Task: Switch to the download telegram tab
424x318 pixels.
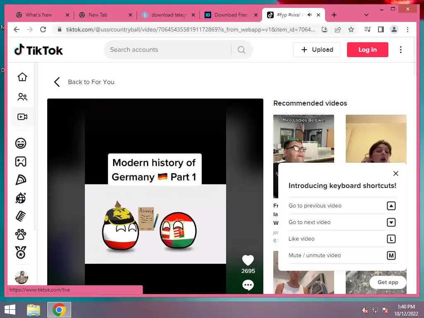Action: (x=169, y=15)
